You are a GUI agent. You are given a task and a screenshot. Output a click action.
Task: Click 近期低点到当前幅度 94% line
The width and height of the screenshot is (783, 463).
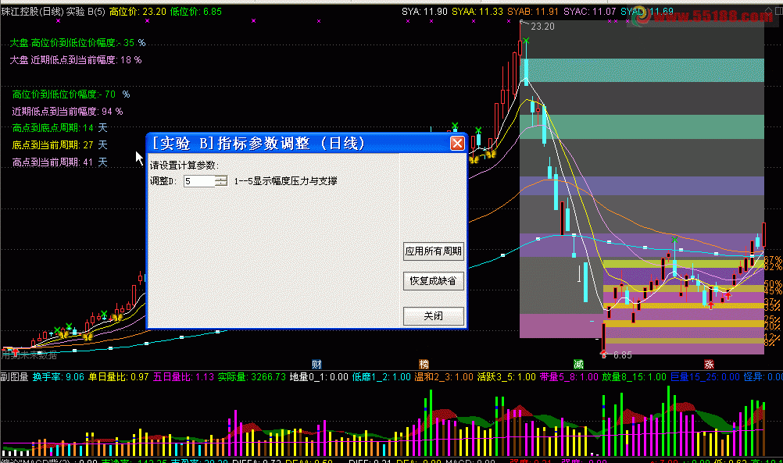pyautogui.click(x=67, y=111)
